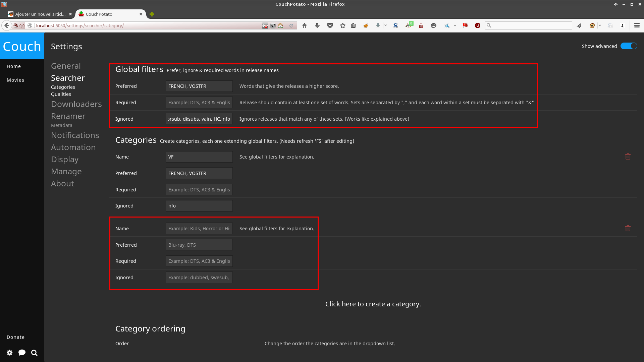Open settings gear icon in CouchPotato sidebar
The width and height of the screenshot is (644, 362).
click(10, 353)
